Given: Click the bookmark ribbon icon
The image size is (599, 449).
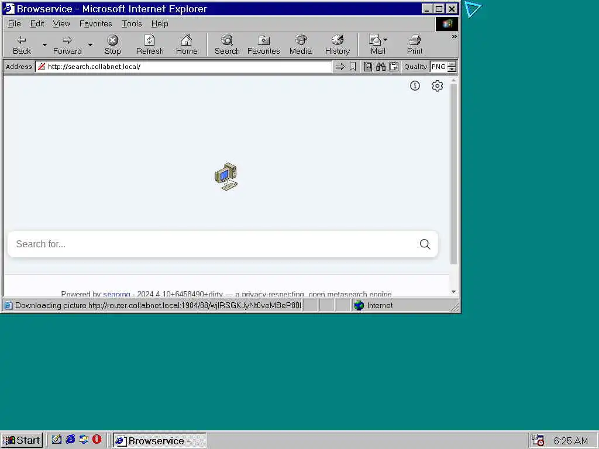Looking at the screenshot, I should [x=353, y=67].
